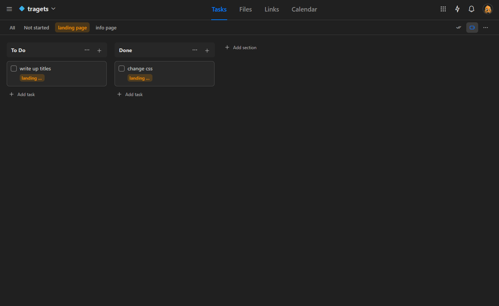Check the change css checkbox

pyautogui.click(x=122, y=68)
